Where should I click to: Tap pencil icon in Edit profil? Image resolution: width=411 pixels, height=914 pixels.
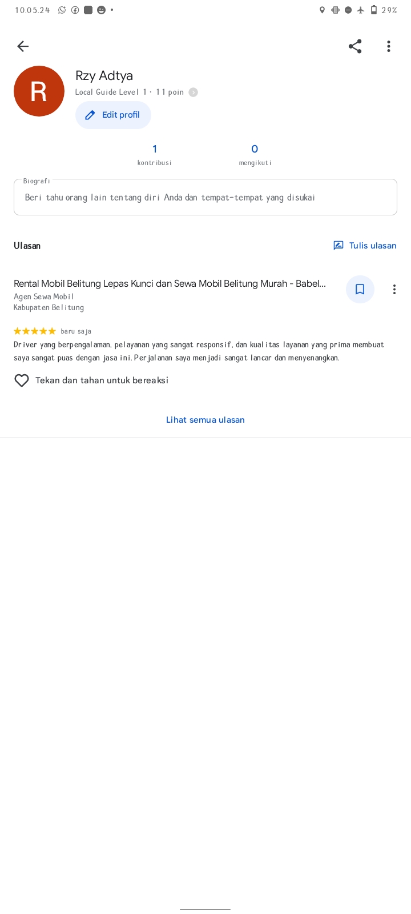point(90,115)
